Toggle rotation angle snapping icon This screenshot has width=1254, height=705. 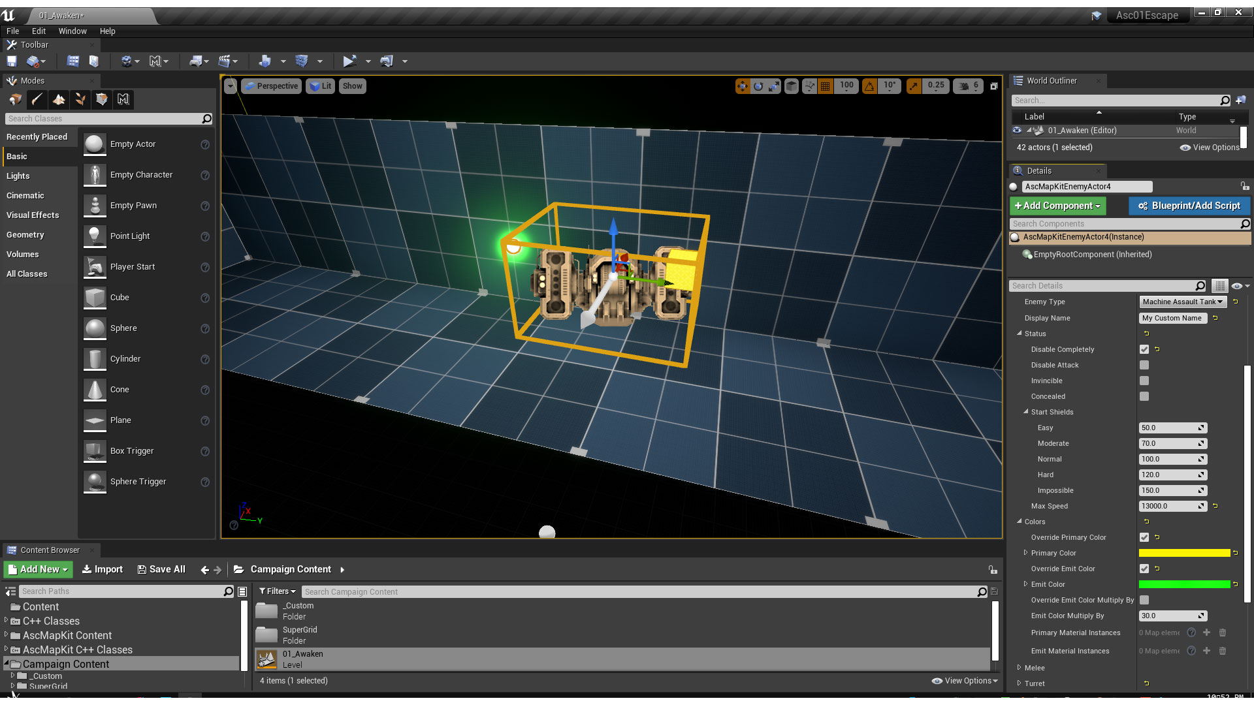(x=869, y=86)
